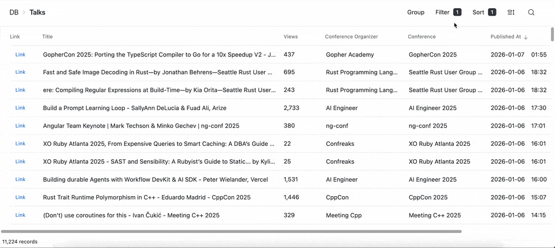Select Talks in the breadcrumb
This screenshot has height=248, width=555.
[37, 12]
